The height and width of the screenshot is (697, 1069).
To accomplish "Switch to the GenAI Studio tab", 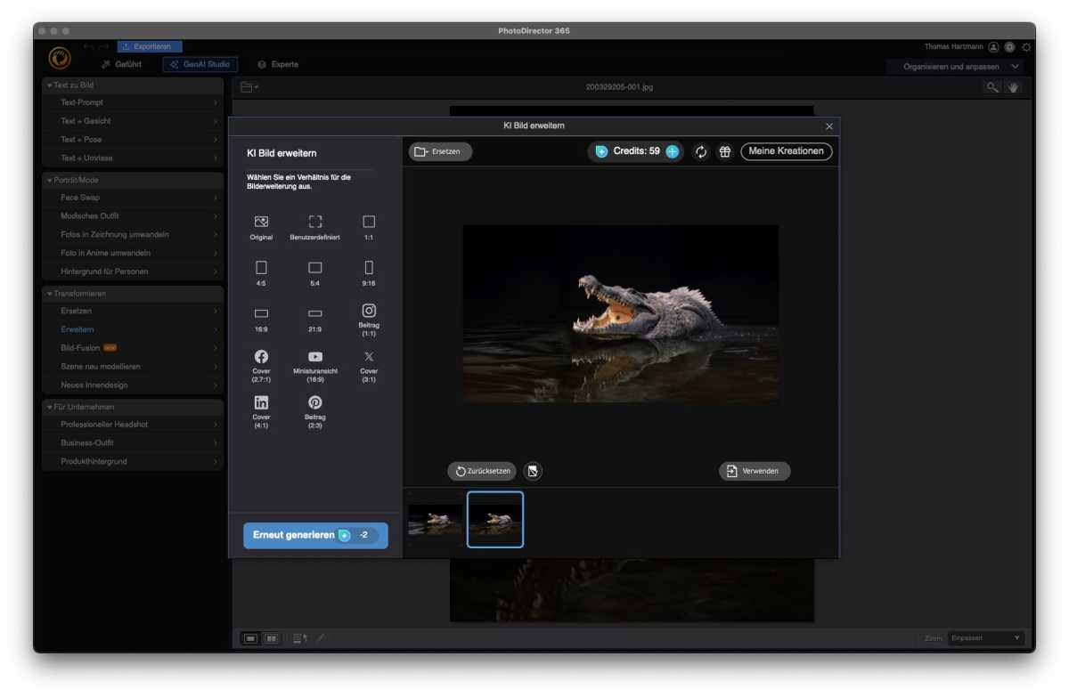I will point(200,65).
